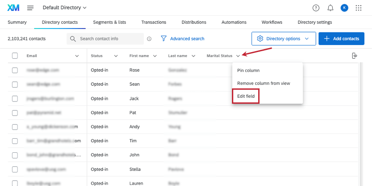Select the checkbox for Stella's row

click(x=15, y=169)
